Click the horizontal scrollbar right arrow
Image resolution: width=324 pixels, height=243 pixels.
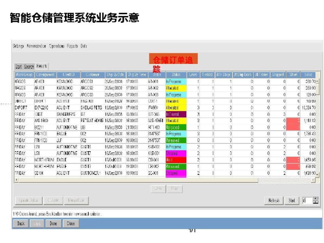(313, 180)
